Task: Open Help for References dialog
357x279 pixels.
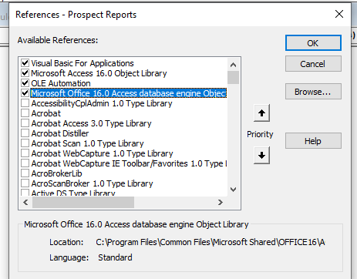Action: tap(313, 141)
